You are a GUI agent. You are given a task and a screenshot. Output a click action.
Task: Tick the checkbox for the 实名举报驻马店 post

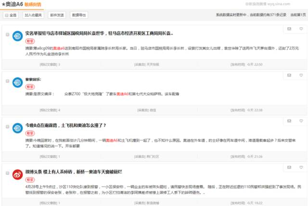coord(8,35)
